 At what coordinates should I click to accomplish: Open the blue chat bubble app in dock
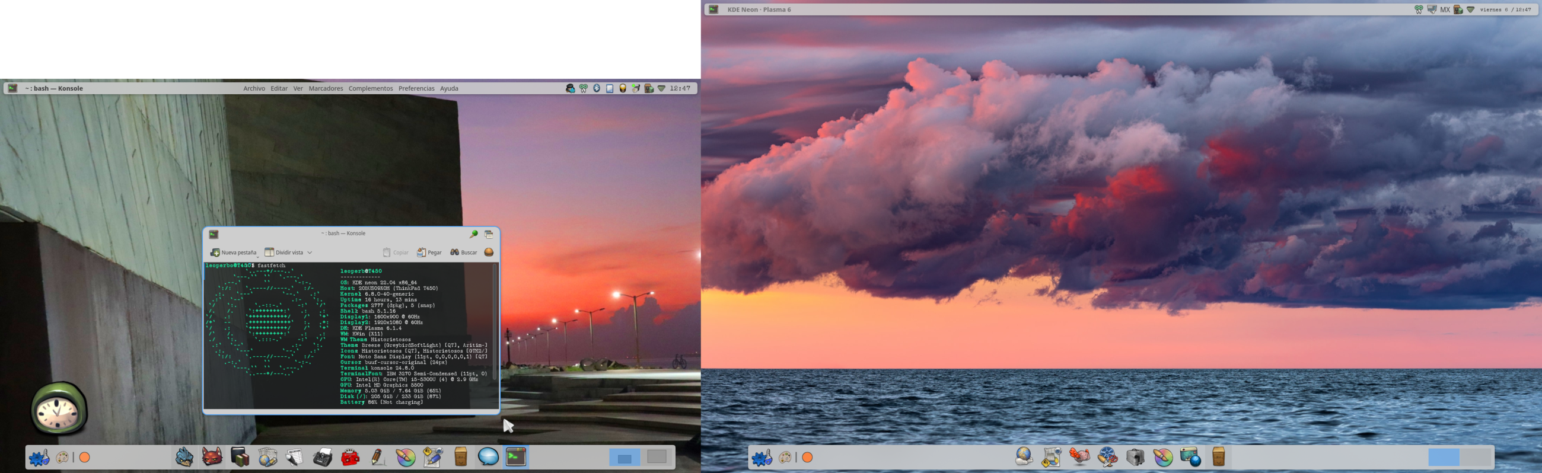488,458
